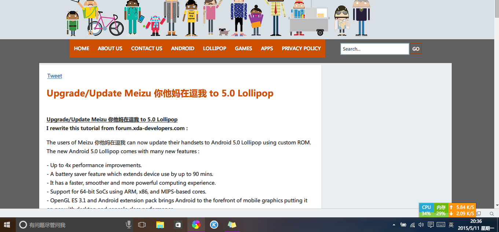
Task: Click the 内存 29% memory widget
Action: point(441,210)
